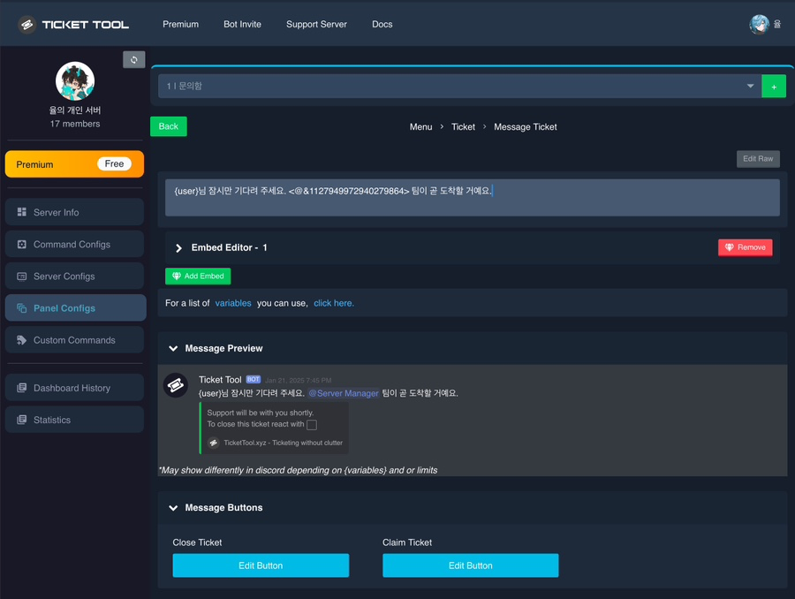Expand Embed Editor - 1 section
Viewport: 795px width, 599px height.
178,247
